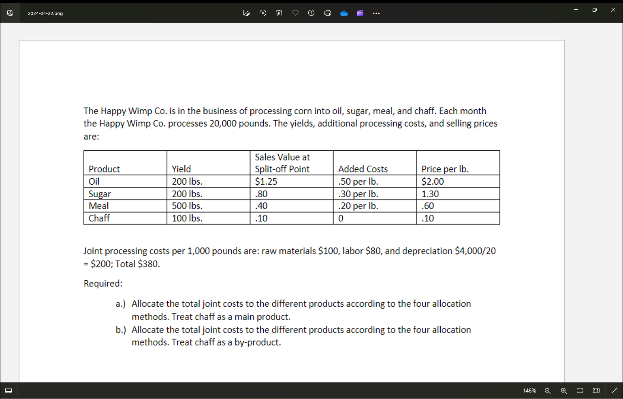The width and height of the screenshot is (623, 399).
Task: Click the $1.25 sales value cell
Action: 292,181
